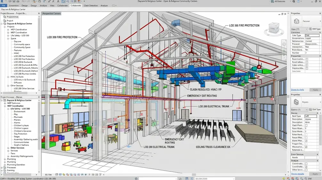Screen dimensions: 322x180
Task: Open the Evemo (1) dropdown
Action: [299, 109]
